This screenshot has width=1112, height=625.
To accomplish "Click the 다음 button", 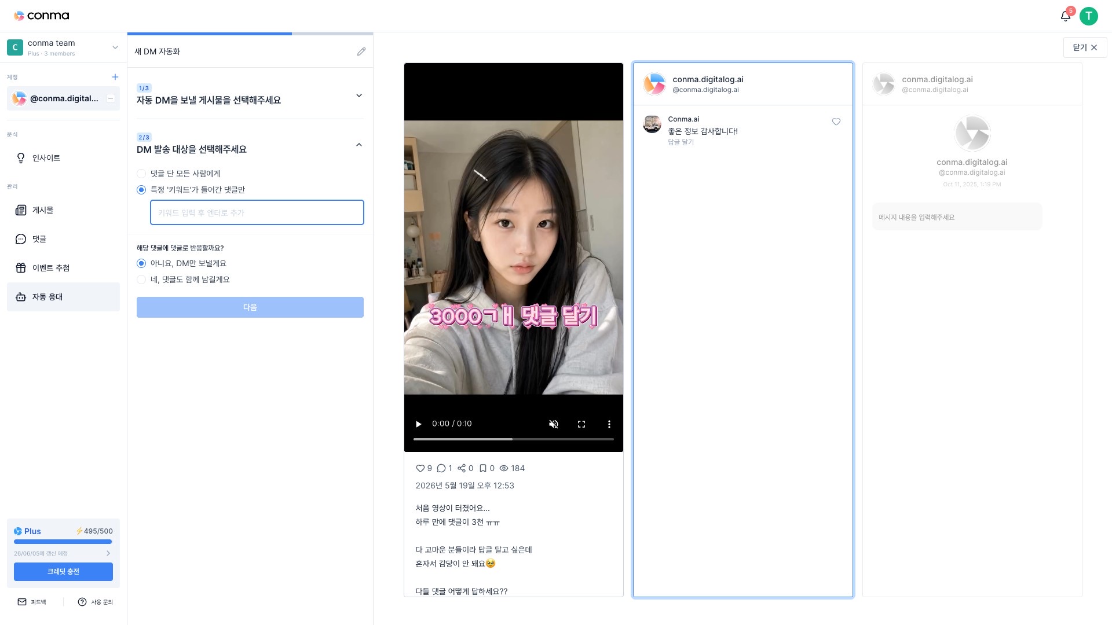I will (x=250, y=307).
